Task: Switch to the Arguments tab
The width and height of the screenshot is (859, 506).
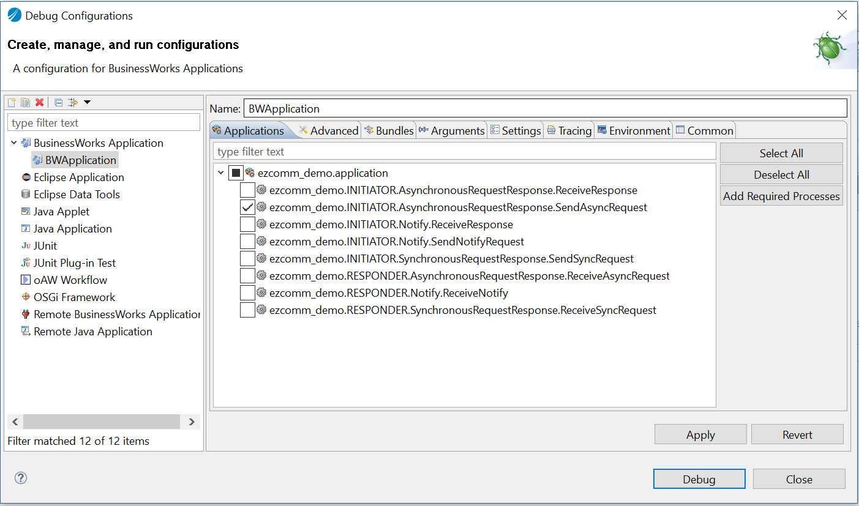Action: (x=452, y=130)
